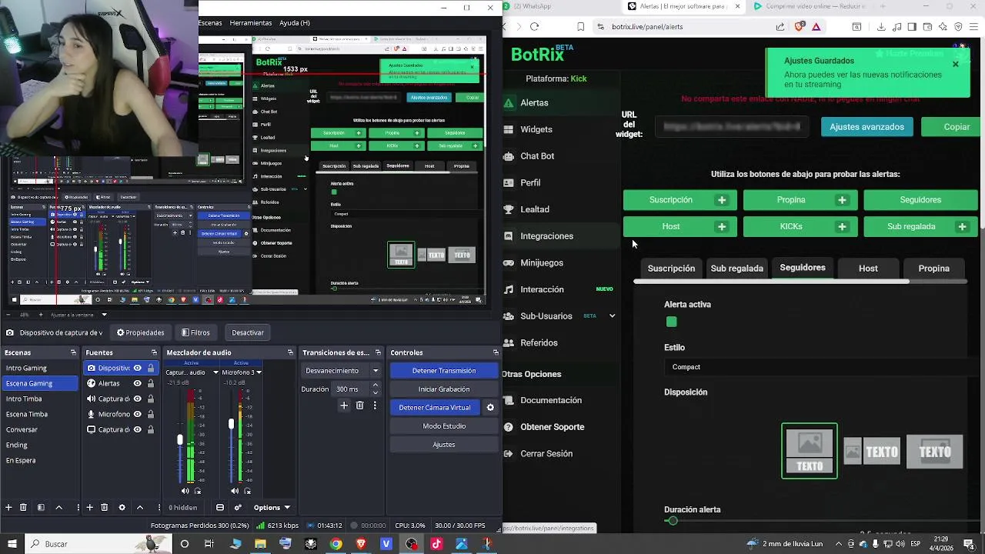Add new source with plus in Fuentes
Image resolution: width=985 pixels, height=554 pixels.
(89, 507)
